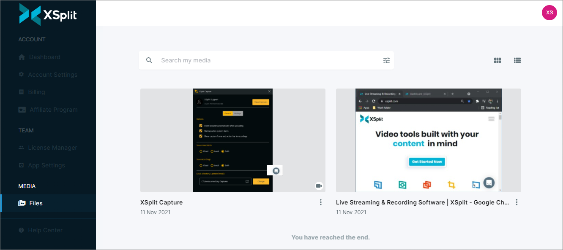Click video camera badge on XSplit Capture thumbnail
The image size is (563, 250).
point(319,186)
